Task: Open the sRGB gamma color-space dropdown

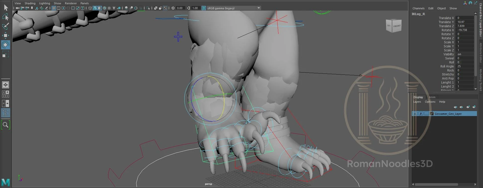Action: click(x=234, y=8)
